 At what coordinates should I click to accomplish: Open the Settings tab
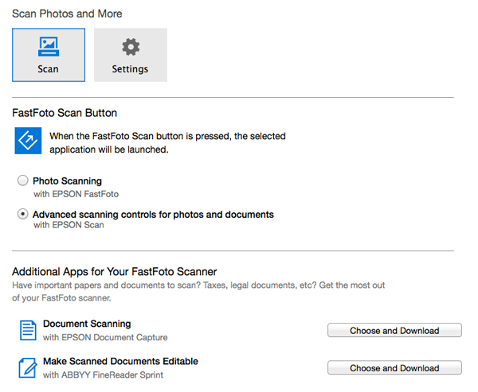pos(131,55)
